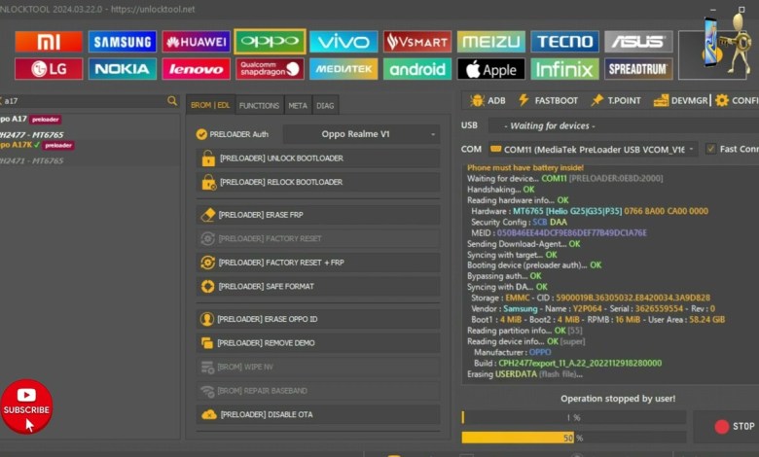The image size is (759, 457).
Task: Switch to the BROM | EDL tab
Action: click(210, 105)
